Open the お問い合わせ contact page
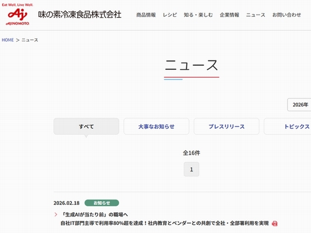 (287, 15)
